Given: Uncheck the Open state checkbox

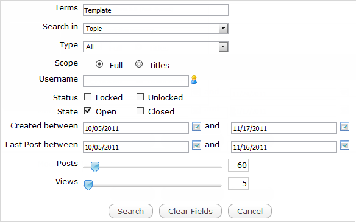Looking at the screenshot, I should pos(88,111).
